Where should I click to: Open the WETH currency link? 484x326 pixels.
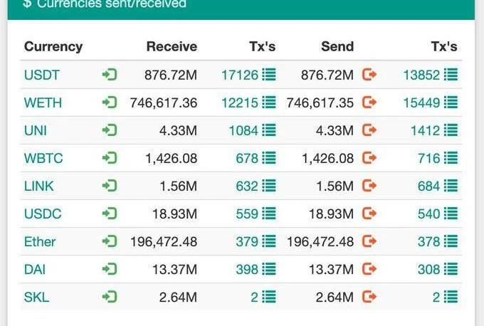coord(43,102)
